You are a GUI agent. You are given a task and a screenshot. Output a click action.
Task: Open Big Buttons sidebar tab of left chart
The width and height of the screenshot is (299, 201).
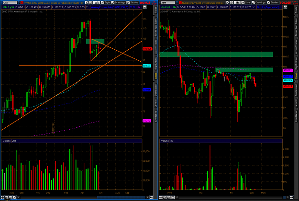coord(155,63)
